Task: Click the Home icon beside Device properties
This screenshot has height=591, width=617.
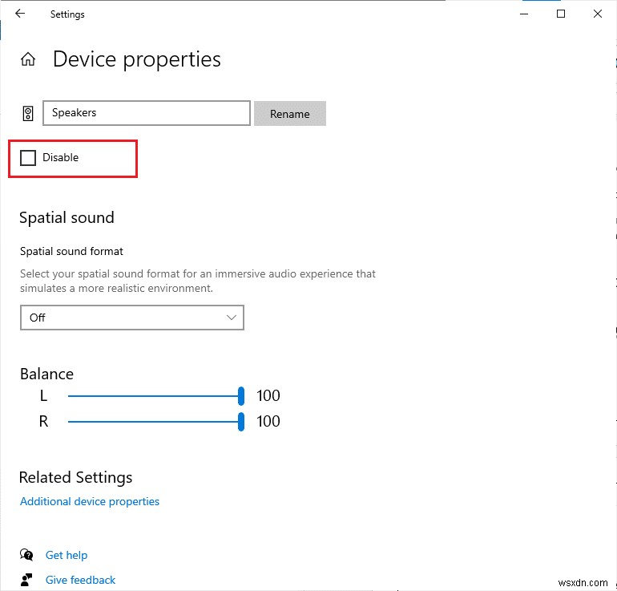Action: (28, 59)
